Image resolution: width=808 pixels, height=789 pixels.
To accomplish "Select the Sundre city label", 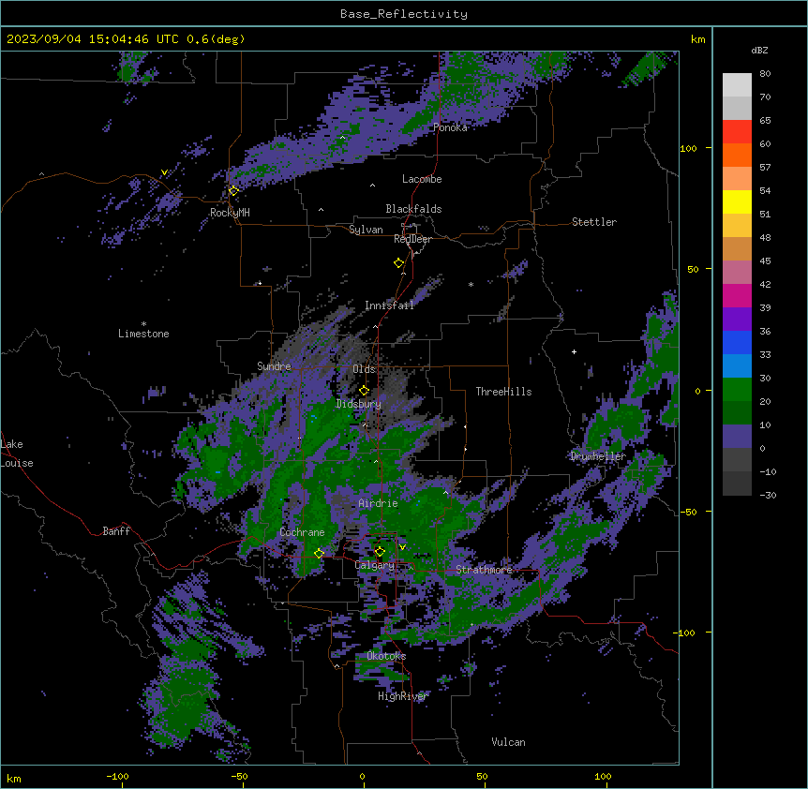I will (x=274, y=366).
